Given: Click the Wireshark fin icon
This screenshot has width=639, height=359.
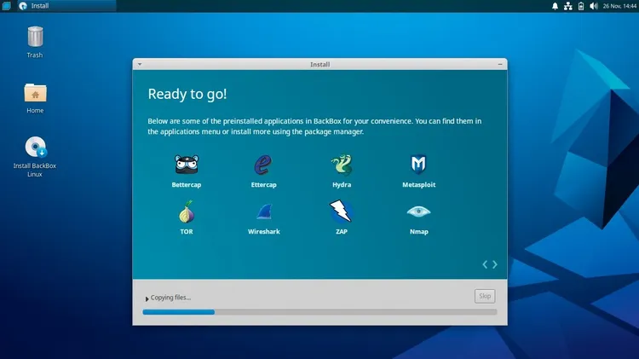Looking at the screenshot, I should pos(264,212).
